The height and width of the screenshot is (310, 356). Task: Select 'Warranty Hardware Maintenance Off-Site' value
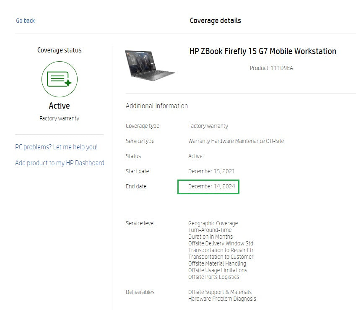tap(236, 141)
